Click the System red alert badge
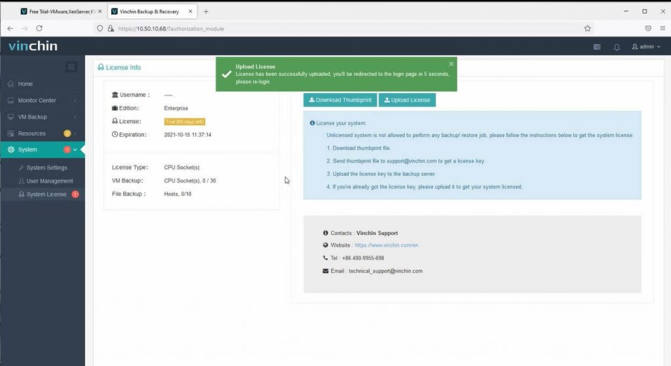This screenshot has width=671, height=366. click(67, 150)
